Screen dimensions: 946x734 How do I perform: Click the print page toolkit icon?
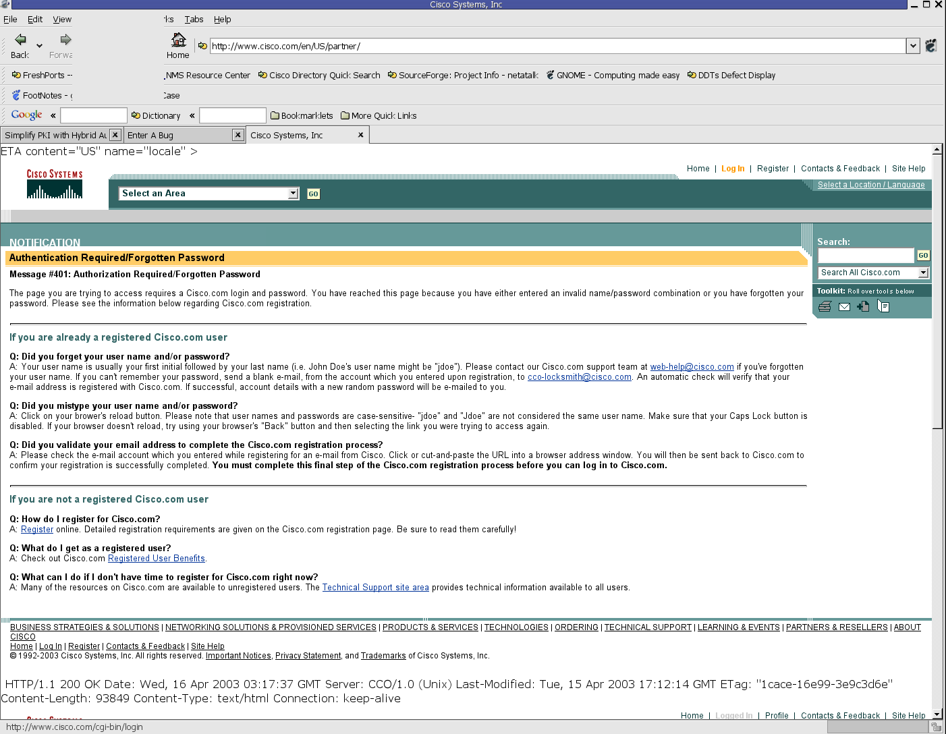825,307
